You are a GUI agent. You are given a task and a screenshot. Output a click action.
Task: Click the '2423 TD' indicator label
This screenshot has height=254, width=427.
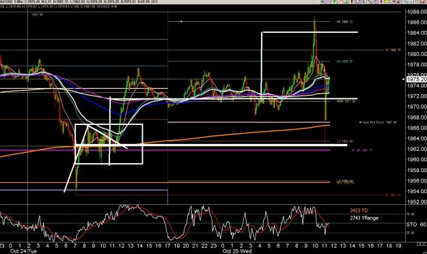point(359,210)
